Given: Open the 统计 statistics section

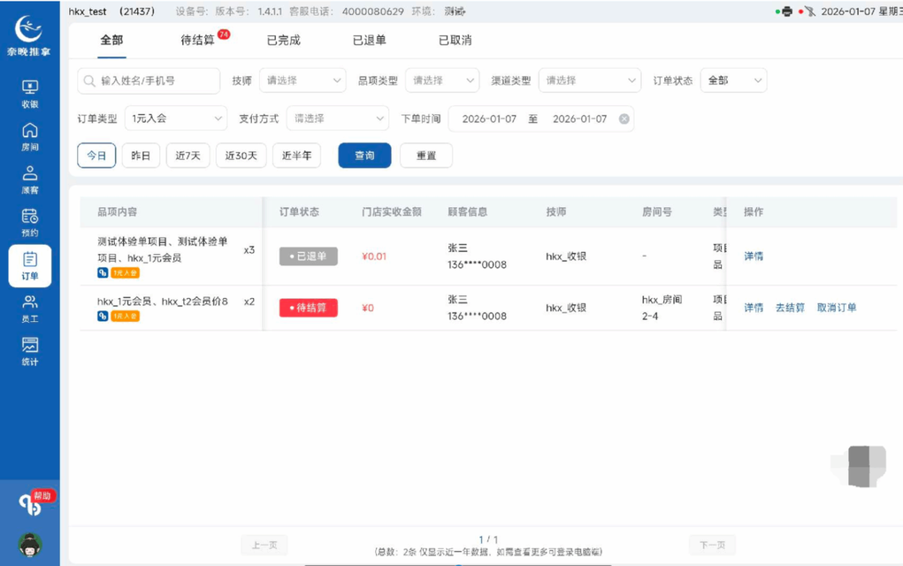Looking at the screenshot, I should [29, 351].
